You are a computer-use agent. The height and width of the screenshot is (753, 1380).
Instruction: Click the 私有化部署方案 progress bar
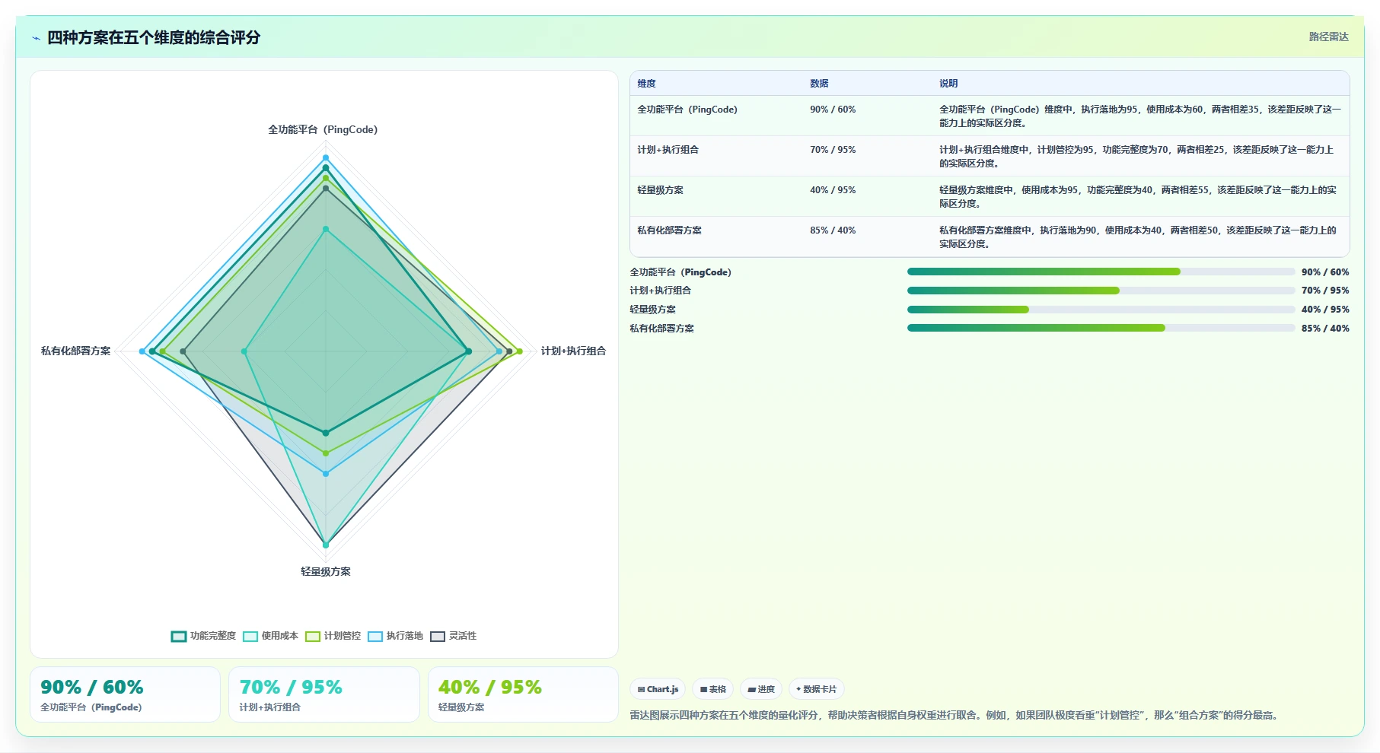[x=1101, y=328]
